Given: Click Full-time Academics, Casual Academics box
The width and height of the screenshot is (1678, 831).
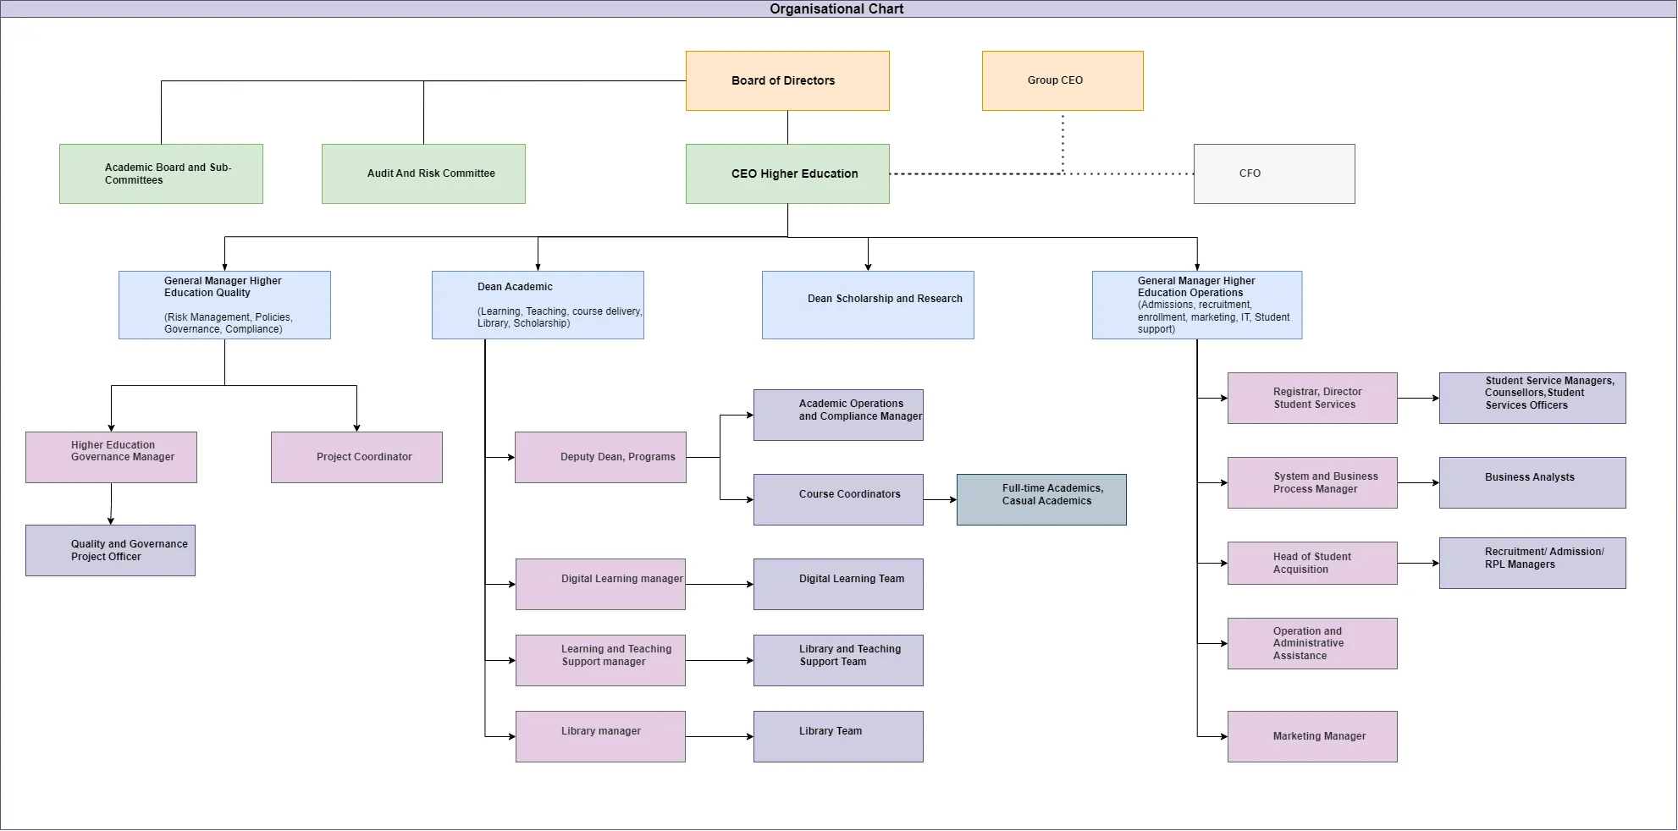Looking at the screenshot, I should tap(1041, 499).
